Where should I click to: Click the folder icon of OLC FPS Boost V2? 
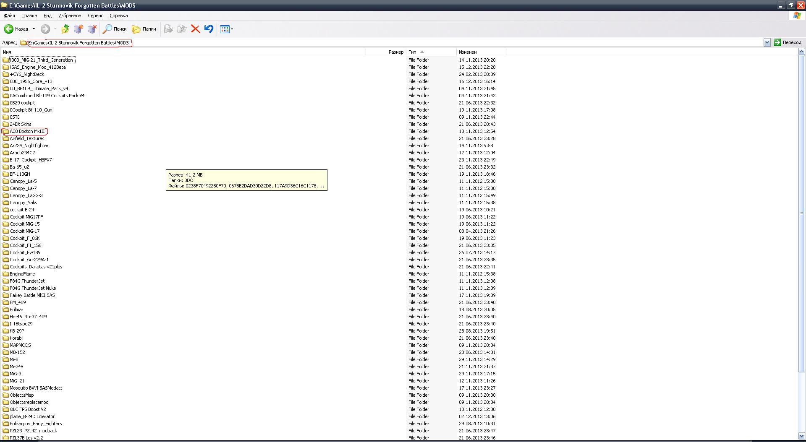tap(6, 409)
